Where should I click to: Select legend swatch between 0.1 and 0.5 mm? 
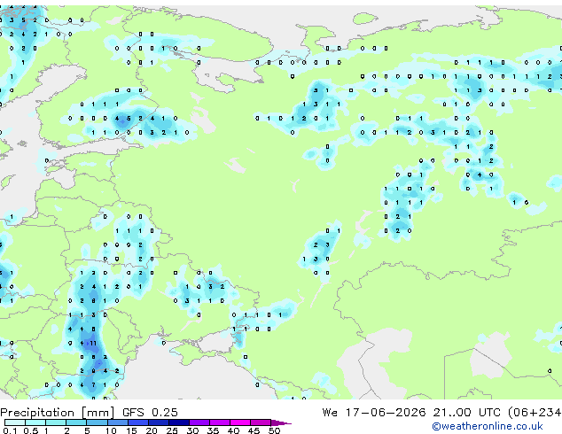click(15, 422)
